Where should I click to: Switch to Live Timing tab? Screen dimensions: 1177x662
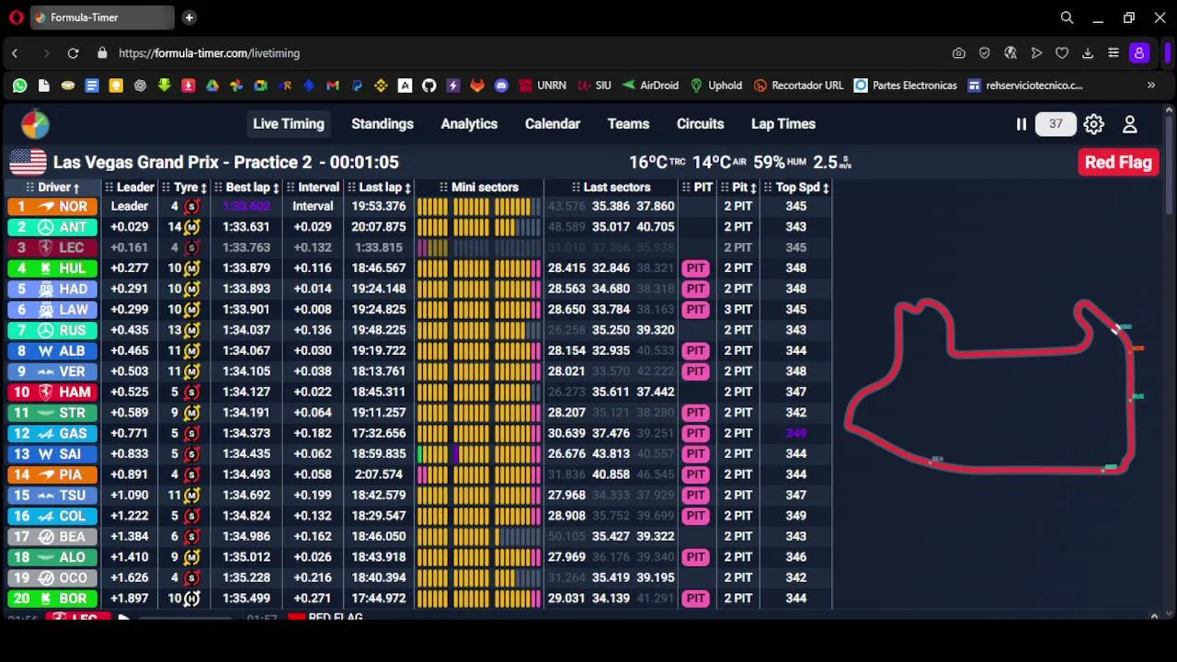pyautogui.click(x=289, y=124)
